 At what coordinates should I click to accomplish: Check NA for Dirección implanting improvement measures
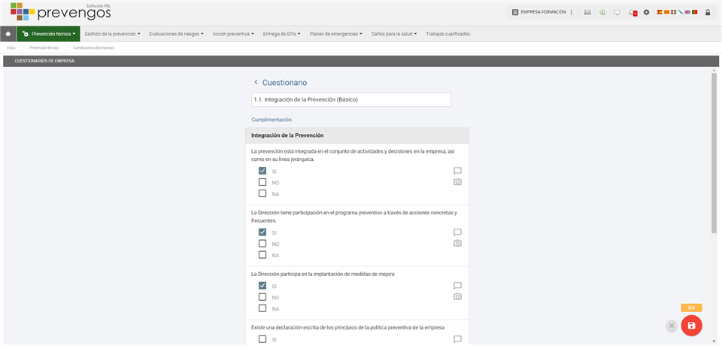click(x=262, y=308)
